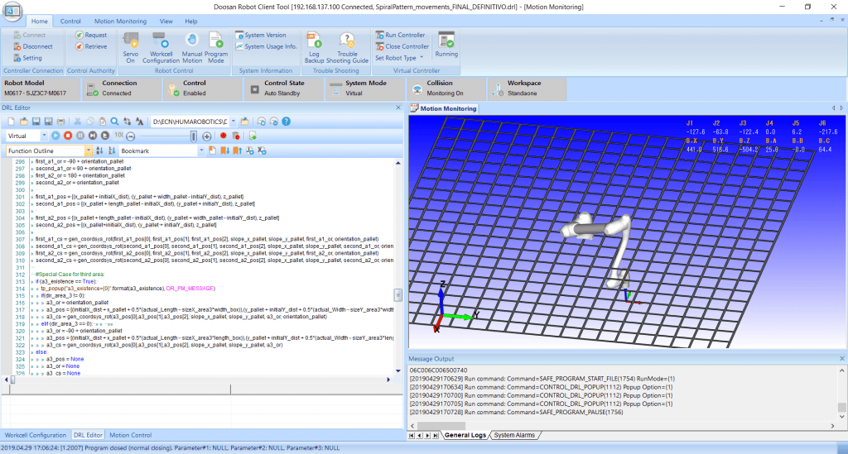Click the red breakpoint icon
This screenshot has height=454, width=848.
(x=224, y=136)
